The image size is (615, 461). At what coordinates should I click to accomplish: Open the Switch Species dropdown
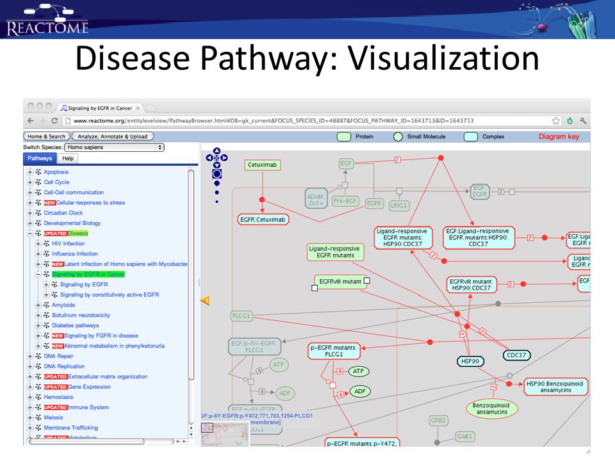[115, 147]
